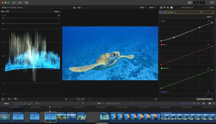Open Background Tasks checkmark icon
This screenshot has width=216, height=124.
(26, 3)
